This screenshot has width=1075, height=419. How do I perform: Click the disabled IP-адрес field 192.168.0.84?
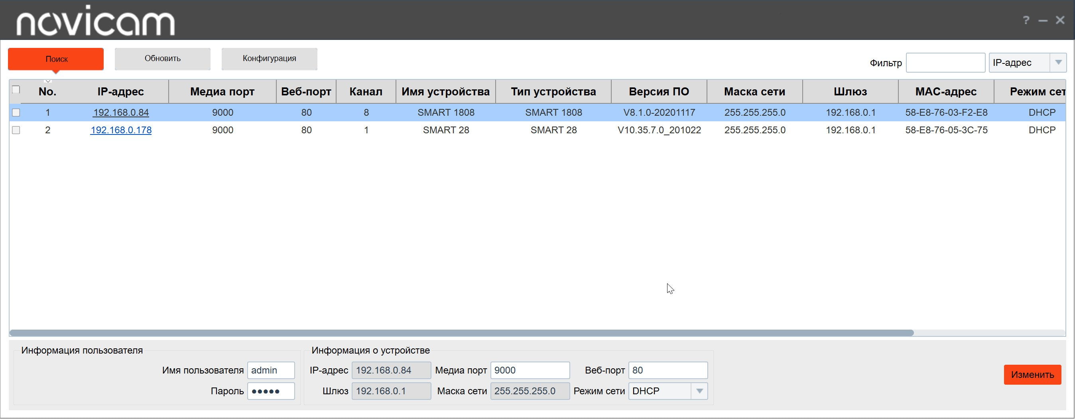(391, 370)
